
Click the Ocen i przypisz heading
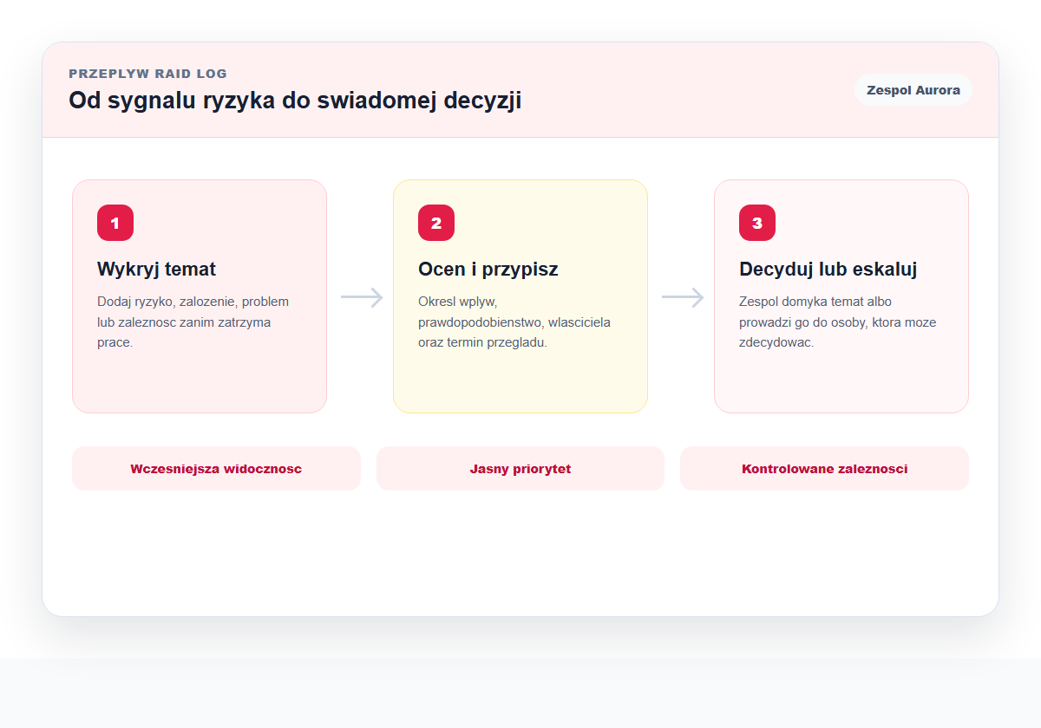[488, 269]
